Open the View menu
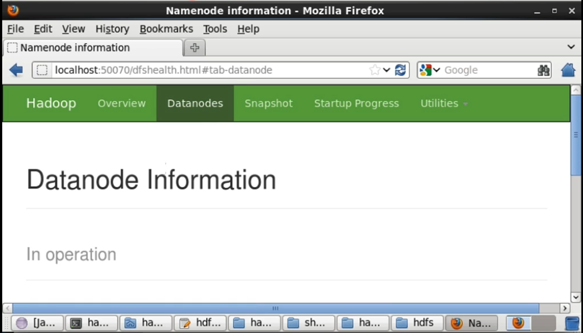Screen dimensions: 583x333 tap(73, 29)
